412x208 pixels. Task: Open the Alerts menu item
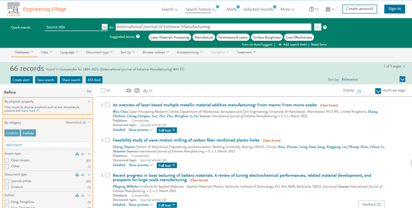coord(232,9)
